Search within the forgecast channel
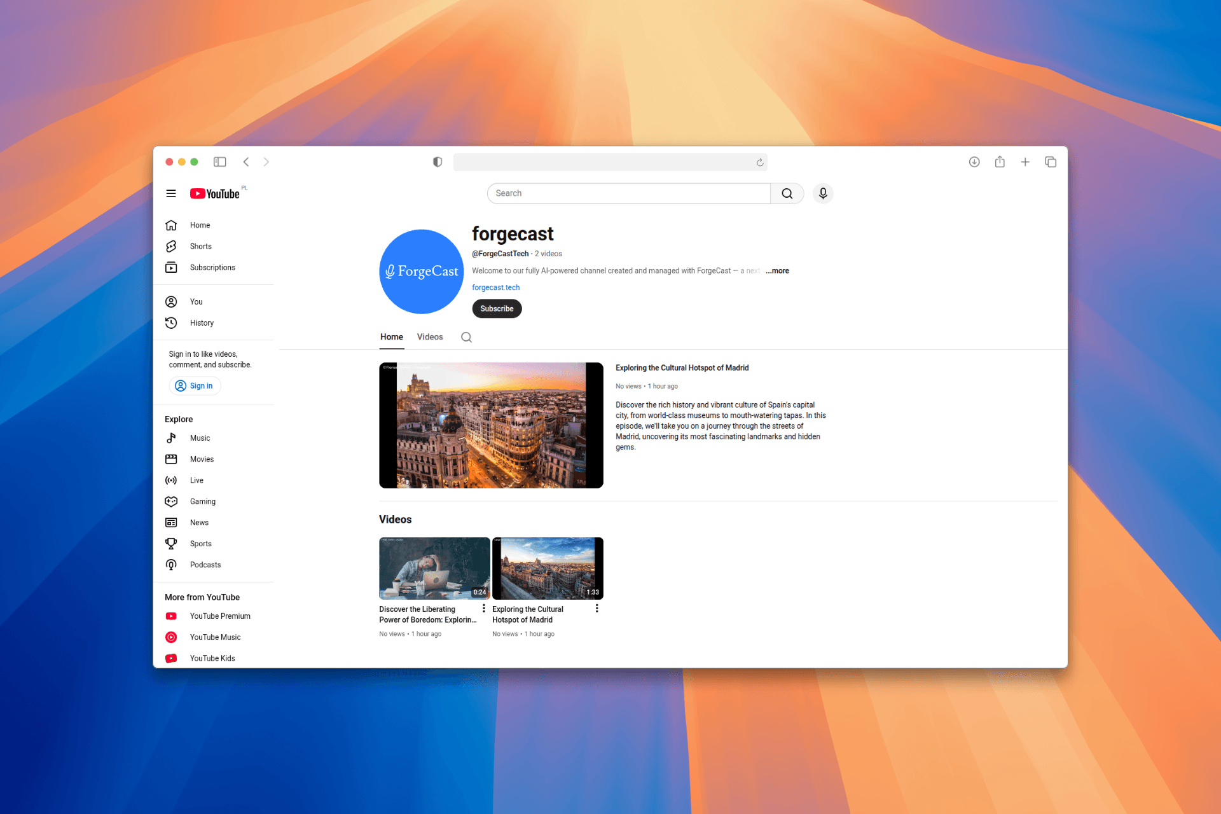Screen dimensions: 1221x814 [x=466, y=337]
